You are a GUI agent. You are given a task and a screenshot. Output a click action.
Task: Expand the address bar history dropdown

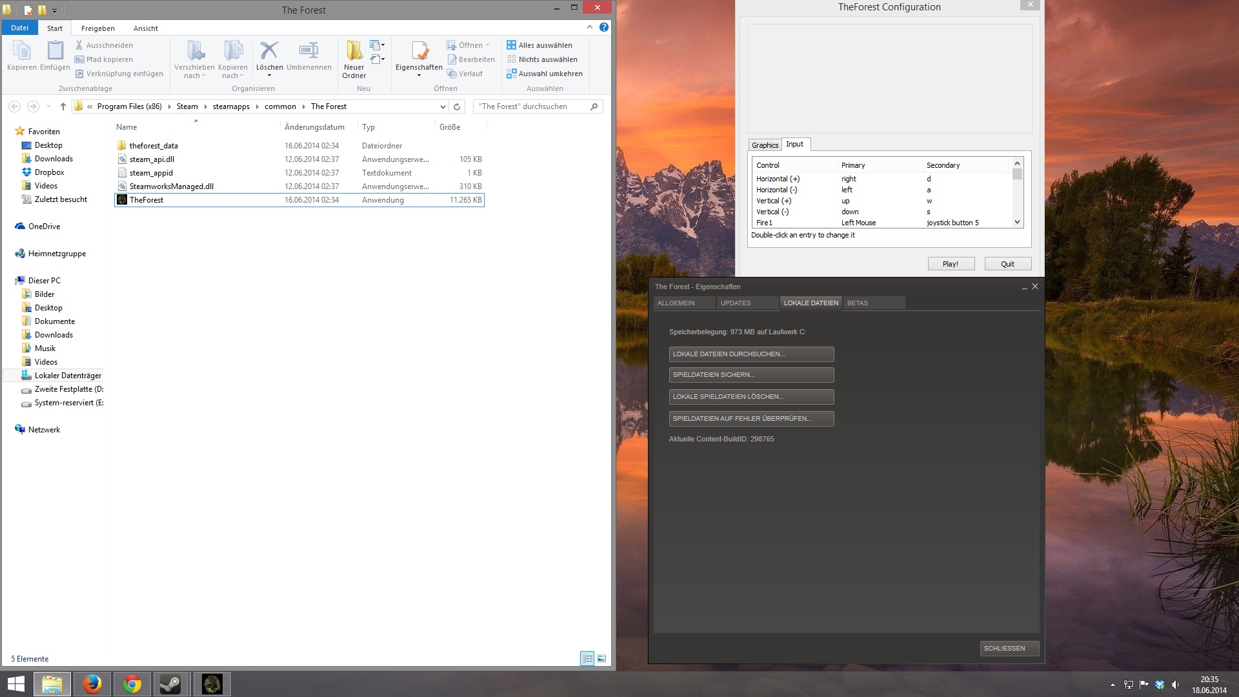tap(443, 106)
